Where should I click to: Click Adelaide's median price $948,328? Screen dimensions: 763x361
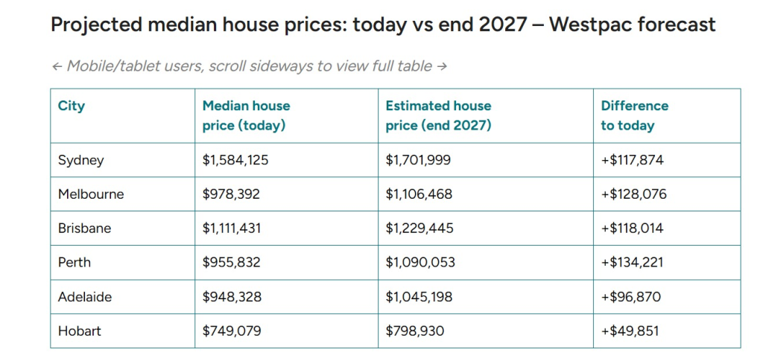232,297
